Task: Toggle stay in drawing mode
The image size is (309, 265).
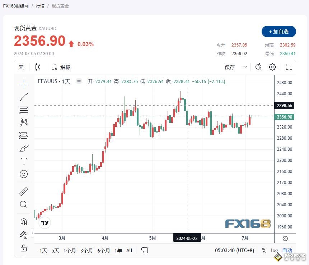Action: click(x=23, y=235)
